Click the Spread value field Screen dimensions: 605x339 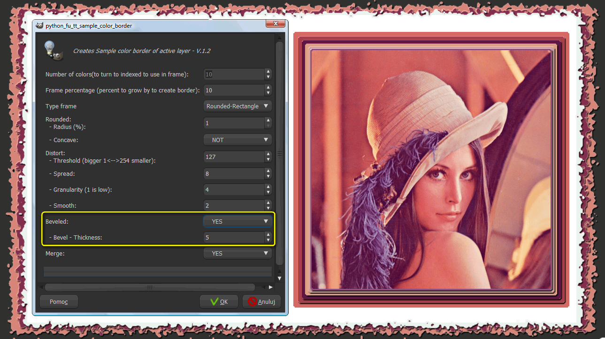tap(234, 173)
